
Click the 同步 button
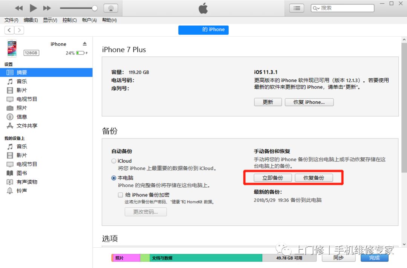338,257
